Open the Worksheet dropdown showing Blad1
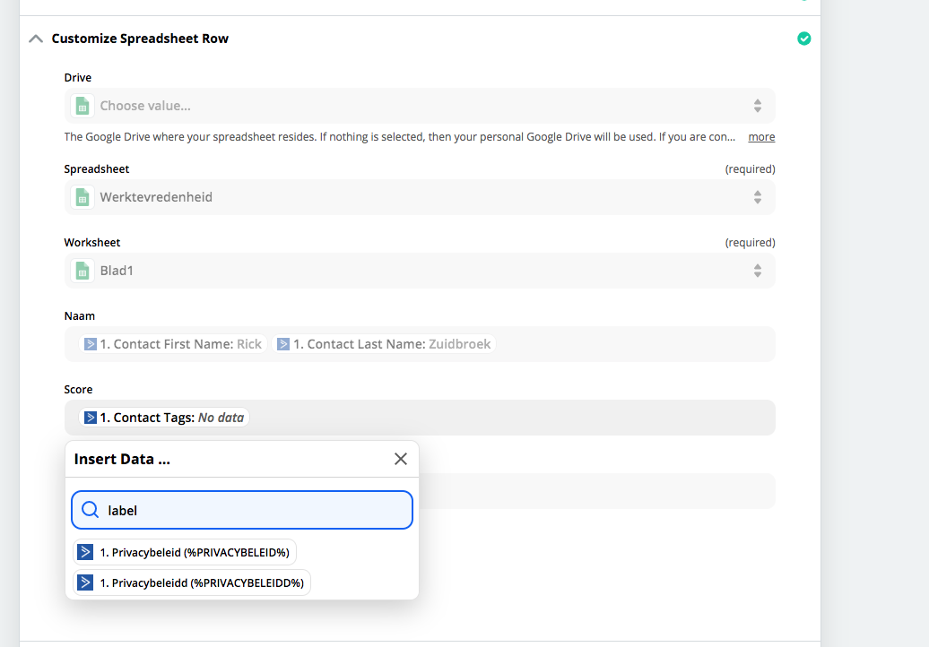The image size is (929, 647). click(420, 271)
